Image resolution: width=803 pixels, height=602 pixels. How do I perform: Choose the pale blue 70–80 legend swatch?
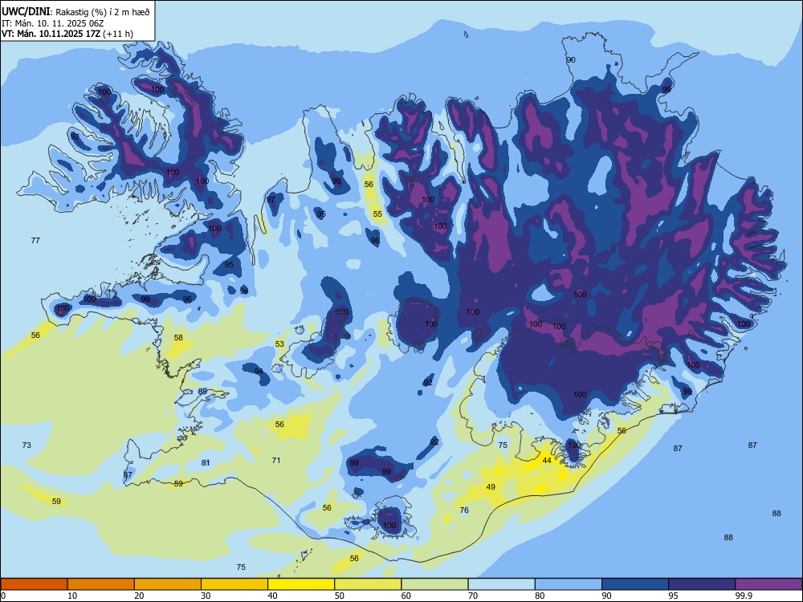point(501,584)
